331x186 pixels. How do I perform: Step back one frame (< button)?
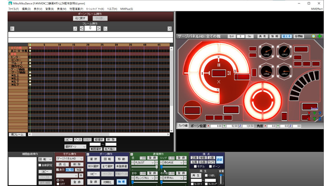point(82,29)
